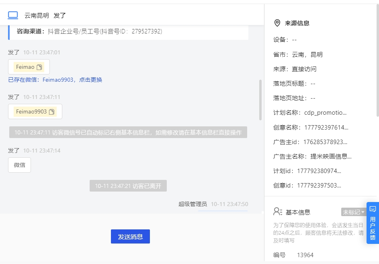Click the 设备 field row
This screenshot has width=379, height=264.
click(x=285, y=40)
